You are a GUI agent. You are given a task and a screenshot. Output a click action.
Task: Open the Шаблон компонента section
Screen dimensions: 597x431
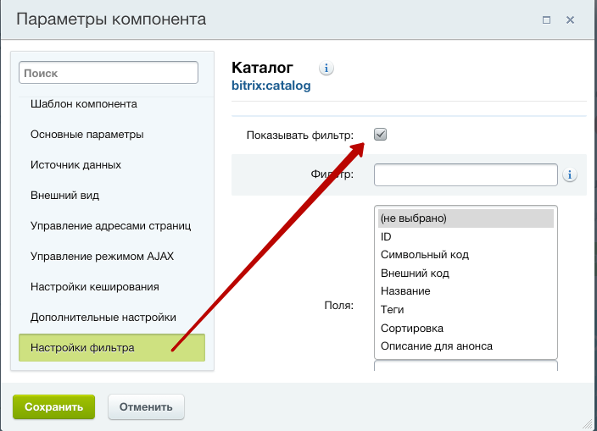tap(84, 104)
